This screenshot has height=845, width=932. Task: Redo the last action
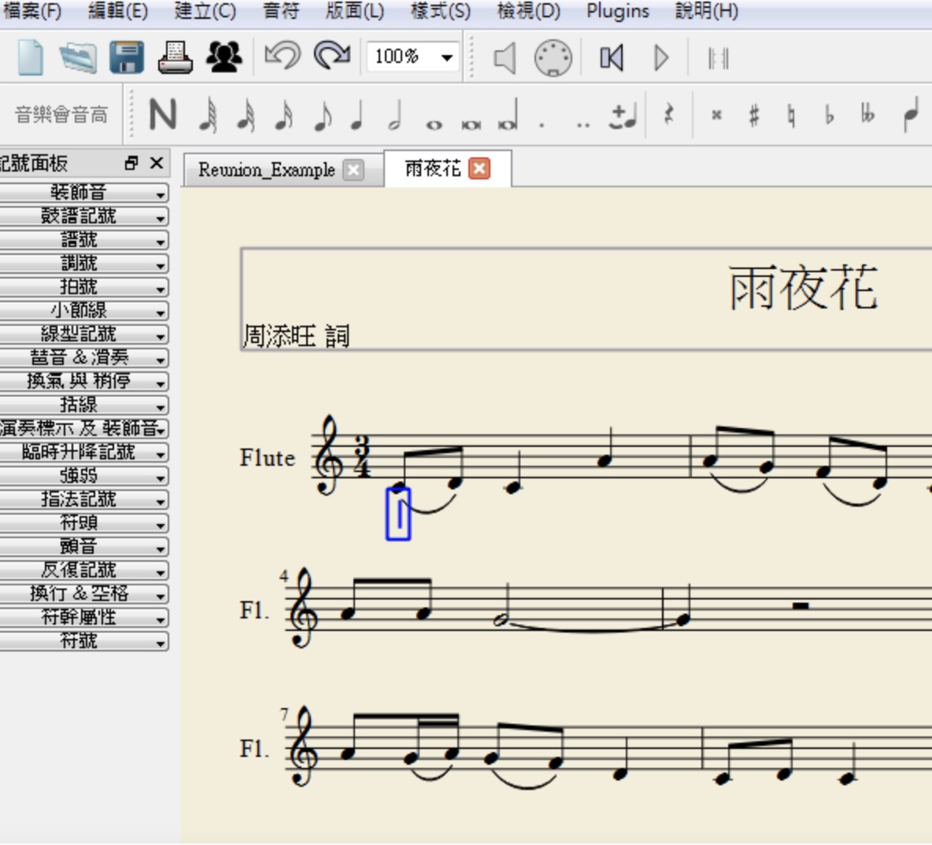coord(332,57)
